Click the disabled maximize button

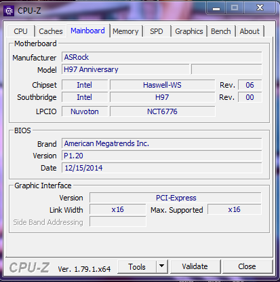coord(235,8)
